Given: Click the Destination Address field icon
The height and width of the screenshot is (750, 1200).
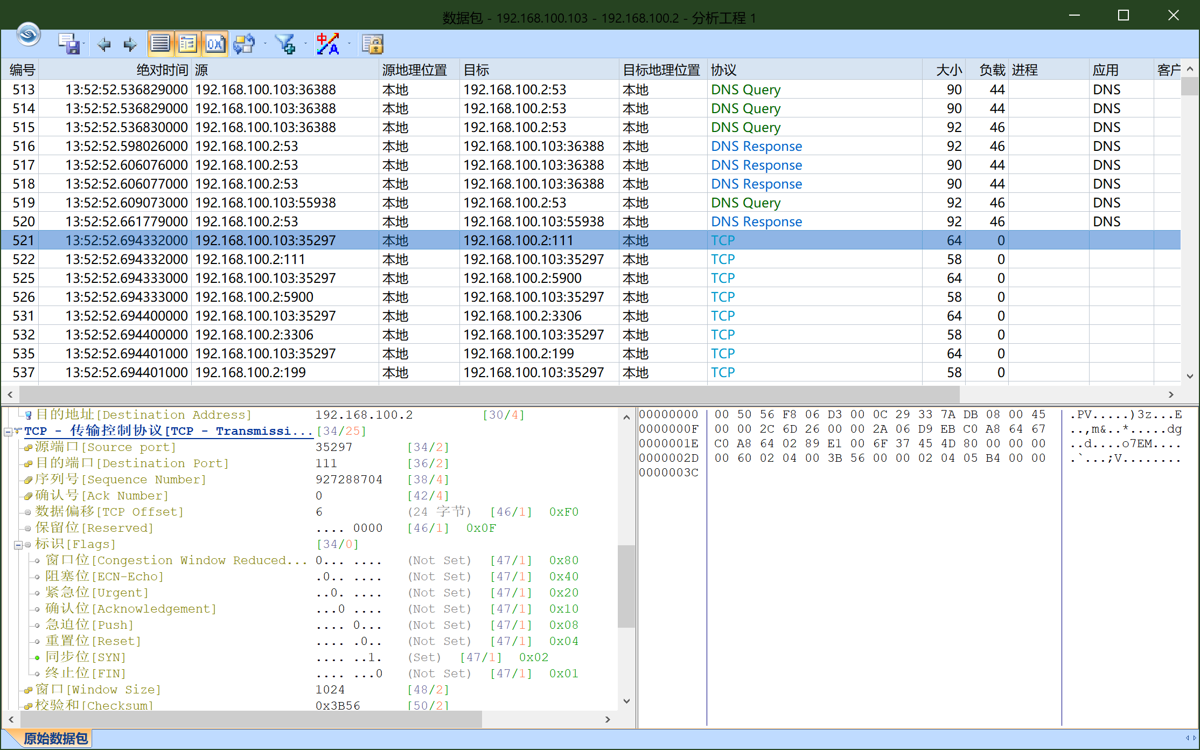Looking at the screenshot, I should pyautogui.click(x=27, y=414).
